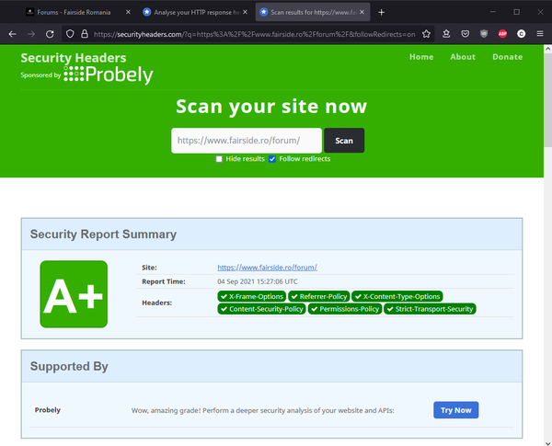The image size is (552, 446).
Task: Open the uBlock shield extension icon
Action: (484, 34)
